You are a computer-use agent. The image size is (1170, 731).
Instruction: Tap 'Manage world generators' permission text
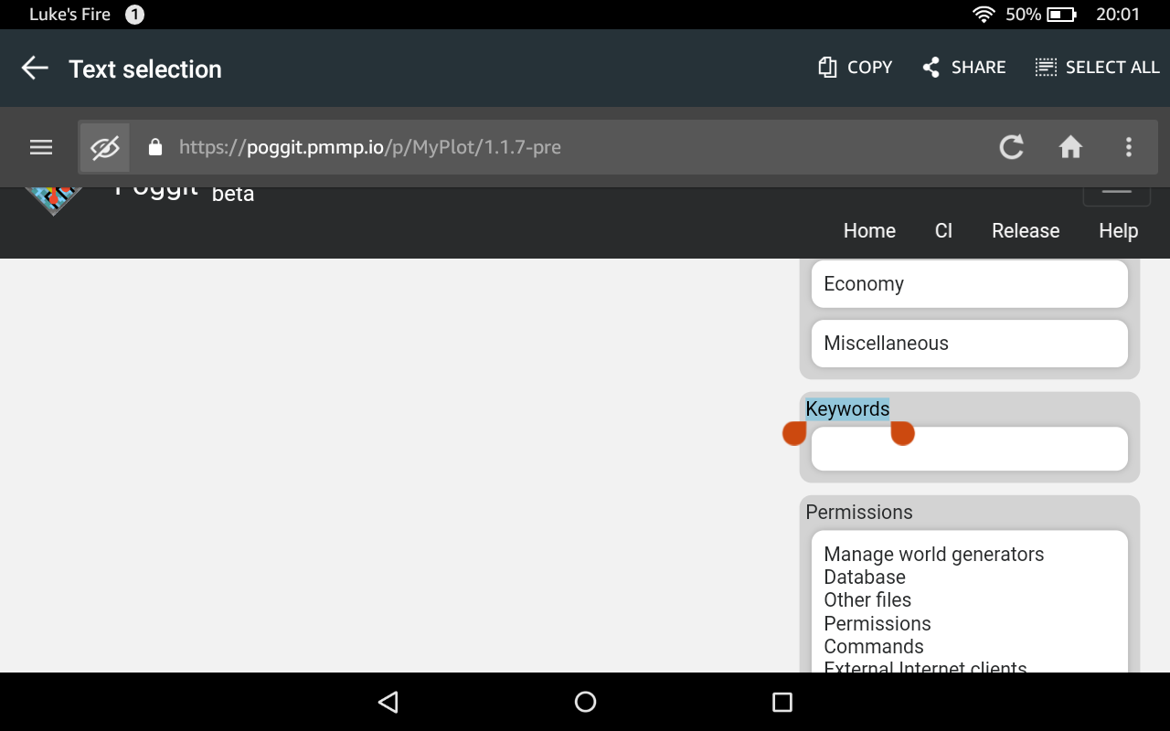933,555
